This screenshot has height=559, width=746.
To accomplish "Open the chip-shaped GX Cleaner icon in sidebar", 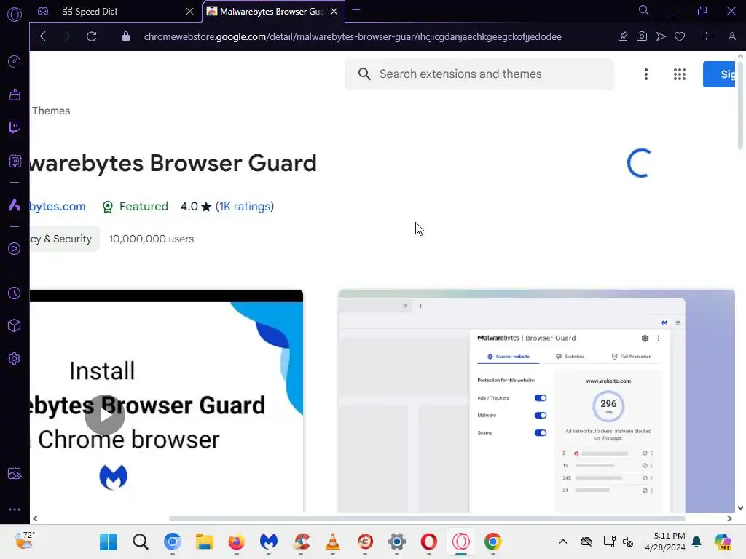I will [x=15, y=161].
